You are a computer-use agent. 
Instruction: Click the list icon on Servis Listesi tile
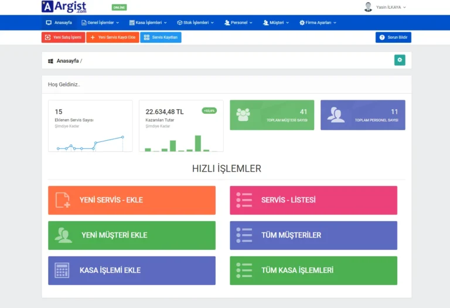(244, 200)
